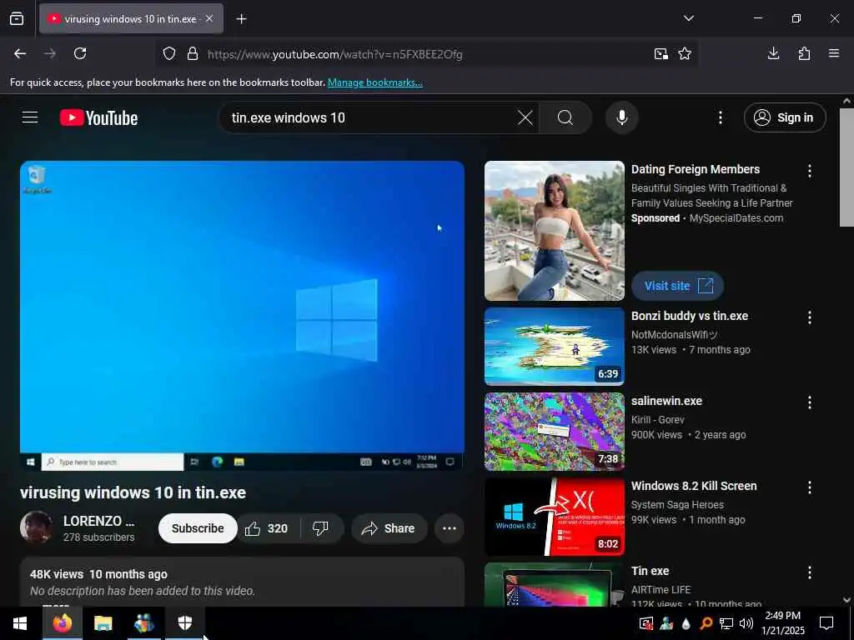The height and width of the screenshot is (640, 854).
Task: Open the volume control in tray
Action: coord(746,623)
